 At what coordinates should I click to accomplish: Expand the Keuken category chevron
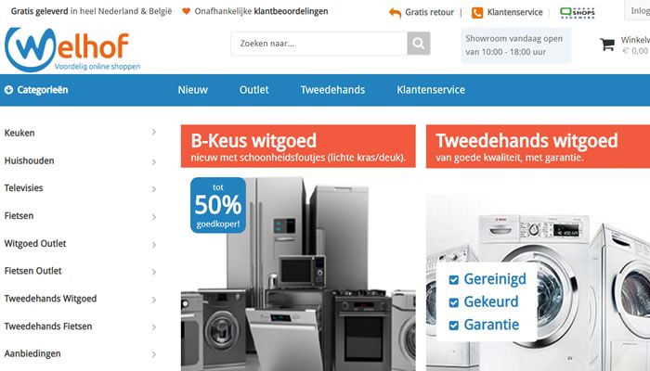point(154,132)
